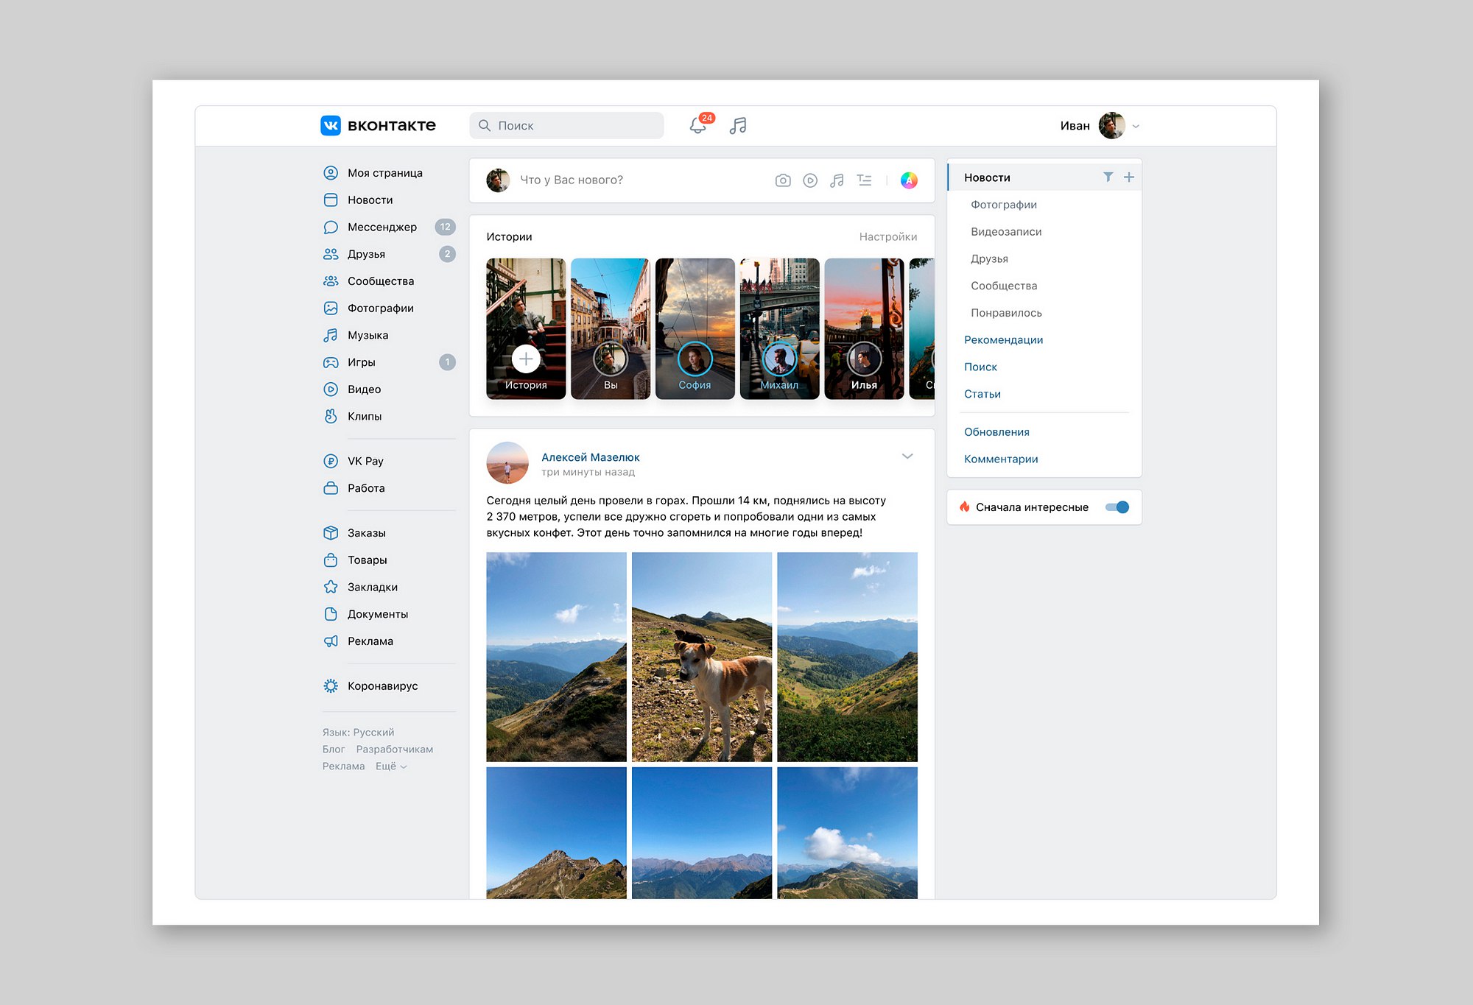The height and width of the screenshot is (1005, 1473).
Task: Open Мессенджер in left menu
Action: [382, 227]
